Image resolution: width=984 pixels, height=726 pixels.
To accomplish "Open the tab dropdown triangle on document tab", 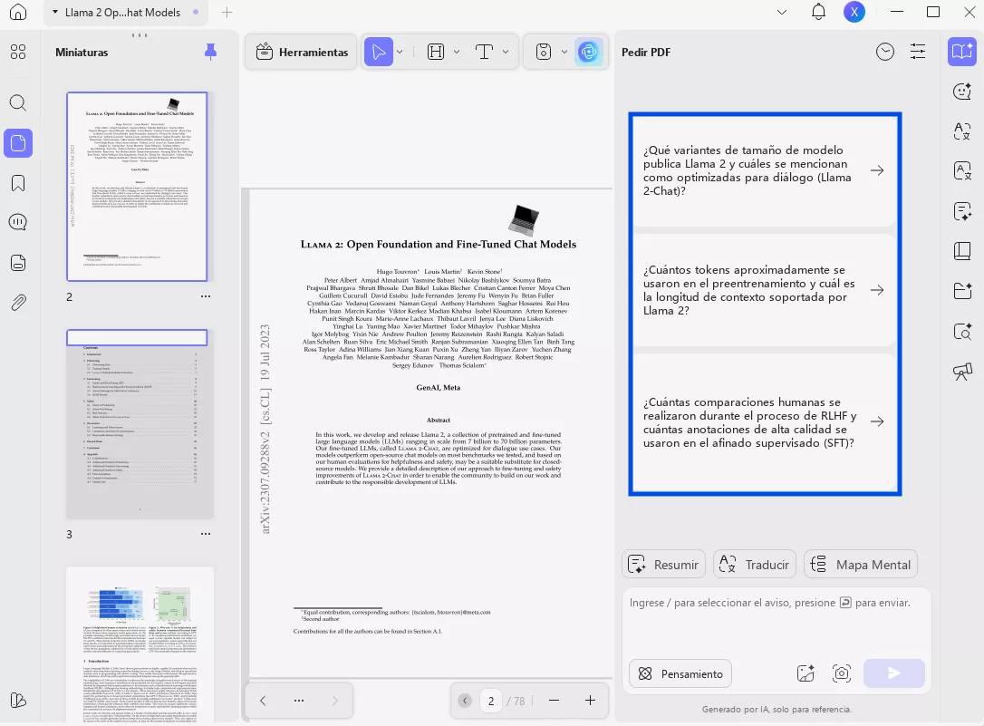I will pyautogui.click(x=55, y=12).
